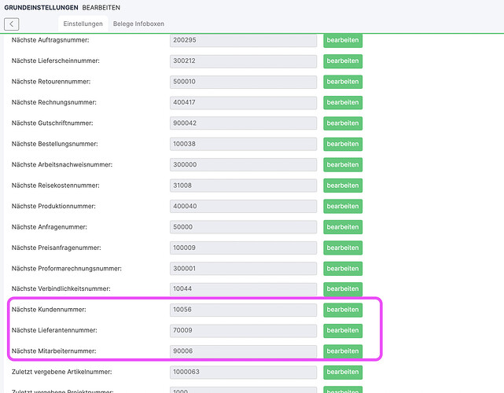Click the 'Nächste Retourennummer:' label
Image resolution: width=504 pixels, height=393 pixels.
pyautogui.click(x=51, y=82)
